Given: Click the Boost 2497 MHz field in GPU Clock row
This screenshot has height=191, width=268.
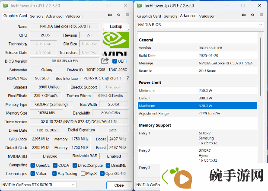Looking at the screenshot, I should [x=118, y=139].
